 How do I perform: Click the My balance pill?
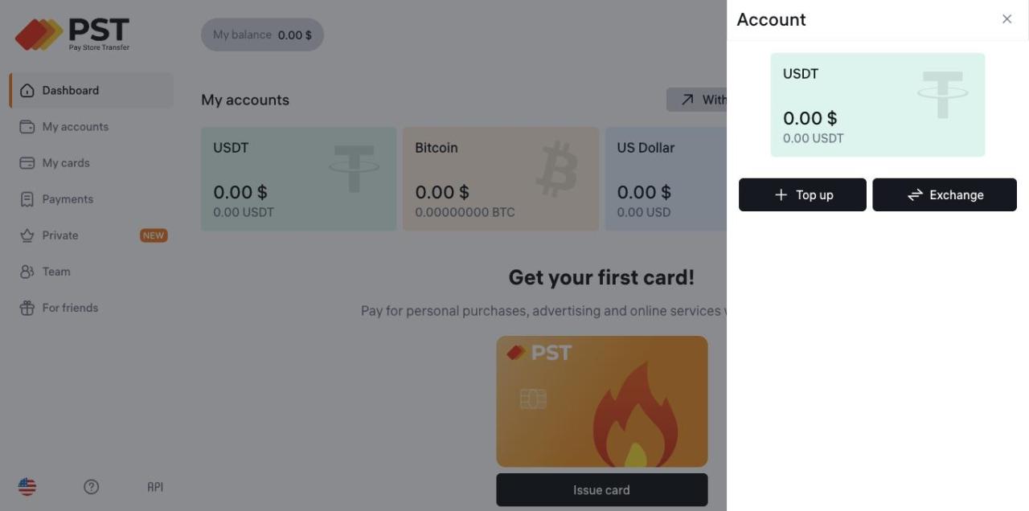point(262,35)
